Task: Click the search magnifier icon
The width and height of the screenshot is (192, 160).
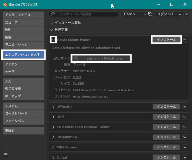Action: [52, 14]
